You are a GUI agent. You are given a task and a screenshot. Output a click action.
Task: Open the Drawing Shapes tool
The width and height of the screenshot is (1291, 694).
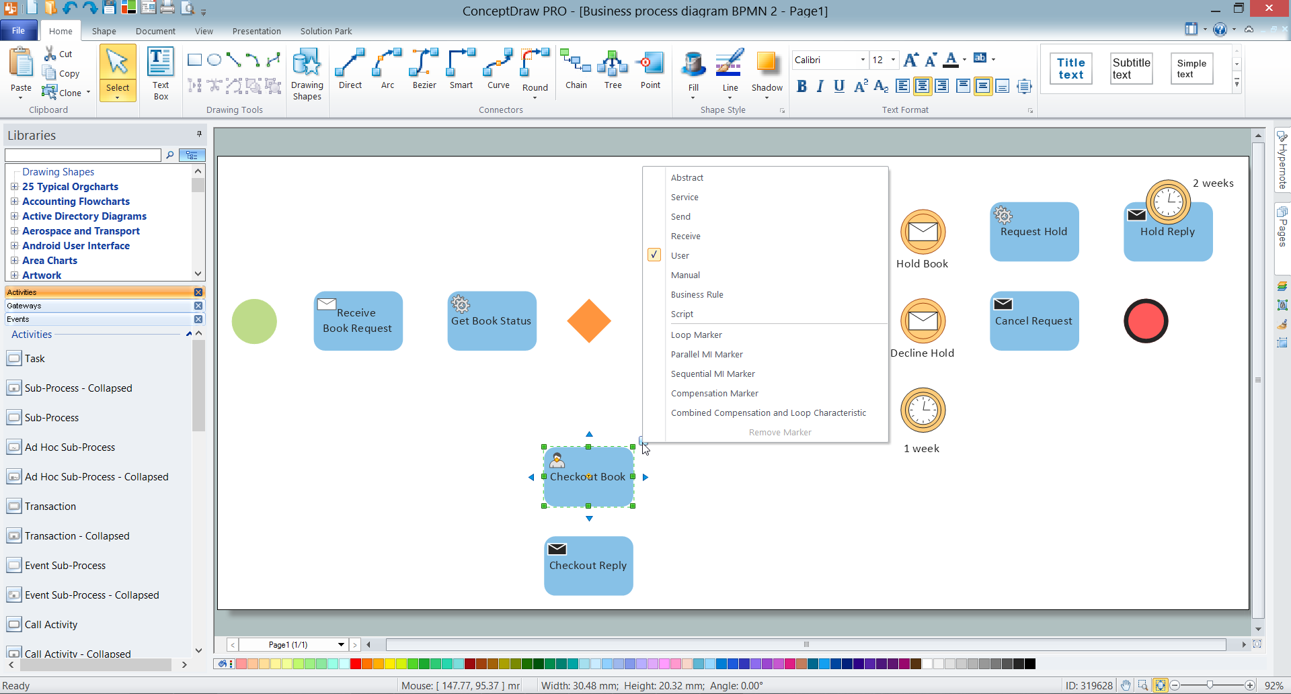pyautogui.click(x=307, y=73)
